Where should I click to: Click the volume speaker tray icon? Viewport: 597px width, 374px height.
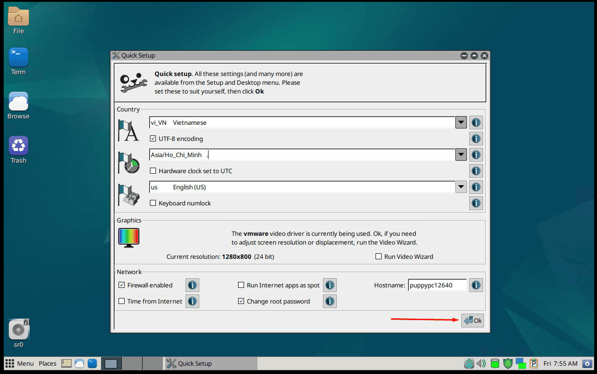[x=481, y=363]
